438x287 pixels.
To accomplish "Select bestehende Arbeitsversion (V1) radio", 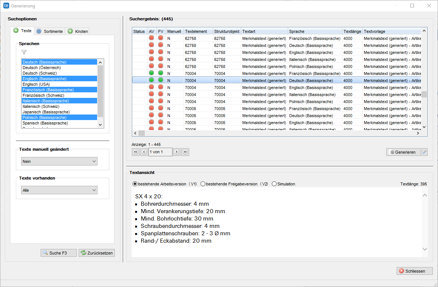I will (135, 184).
